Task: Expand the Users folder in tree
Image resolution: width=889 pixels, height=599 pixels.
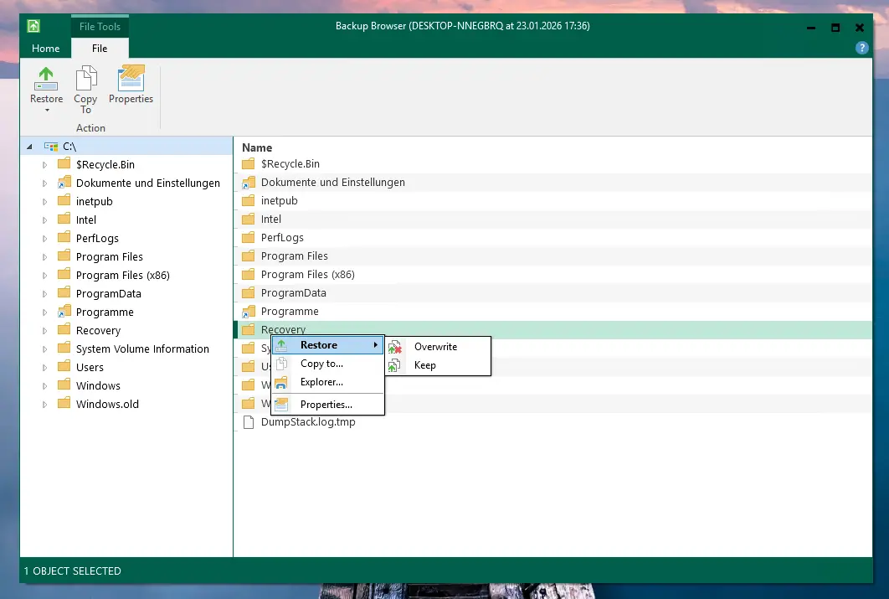Action: (45, 368)
